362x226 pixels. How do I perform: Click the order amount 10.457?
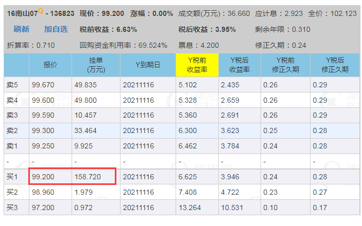tap(85, 115)
